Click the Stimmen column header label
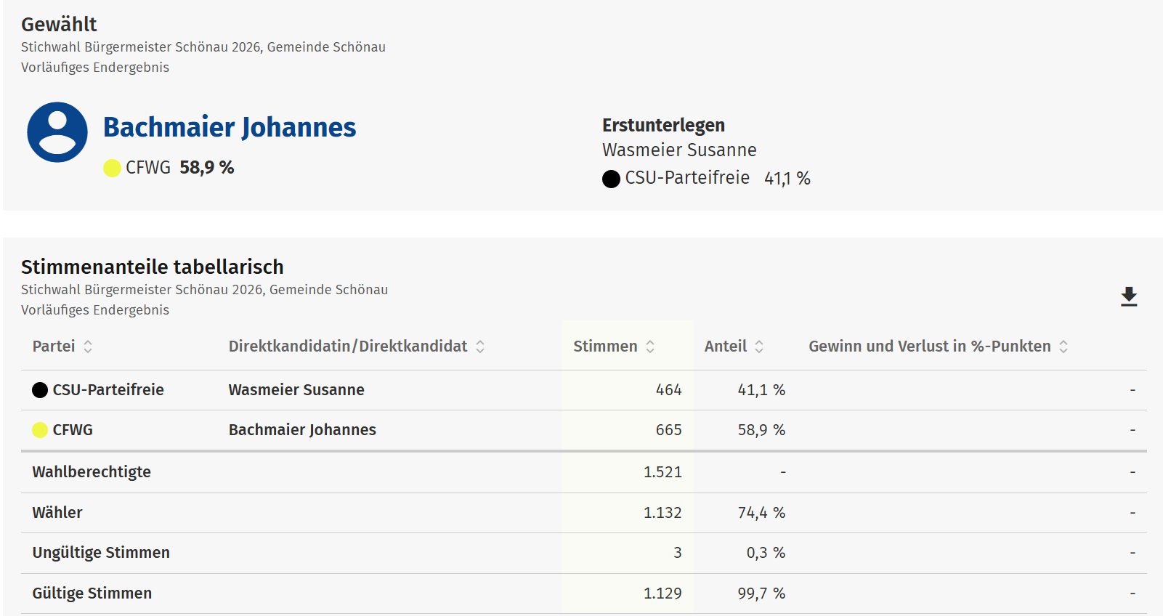The height and width of the screenshot is (616, 1163). (605, 346)
